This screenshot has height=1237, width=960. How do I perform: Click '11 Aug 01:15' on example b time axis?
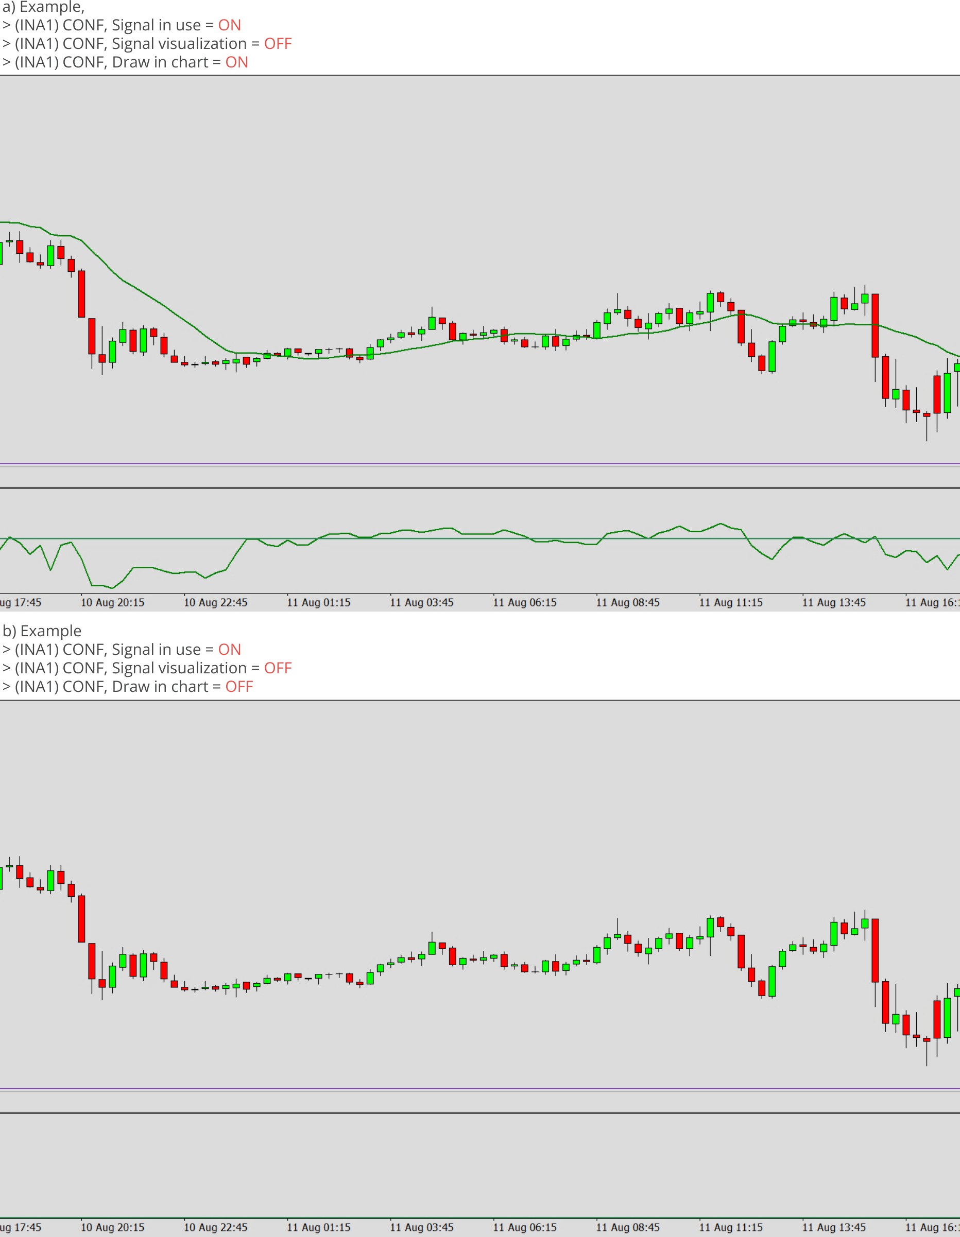[318, 1227]
